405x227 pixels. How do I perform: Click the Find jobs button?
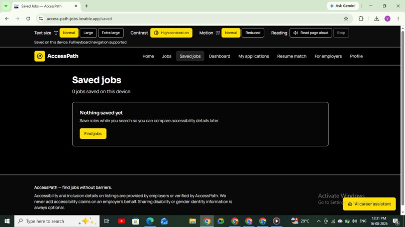click(x=93, y=133)
